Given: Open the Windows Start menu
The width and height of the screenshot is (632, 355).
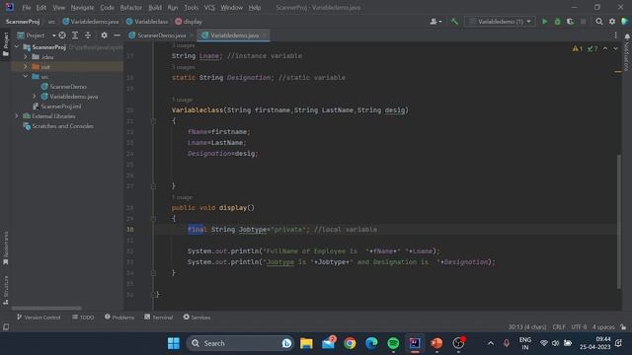Looking at the screenshot, I should point(174,343).
